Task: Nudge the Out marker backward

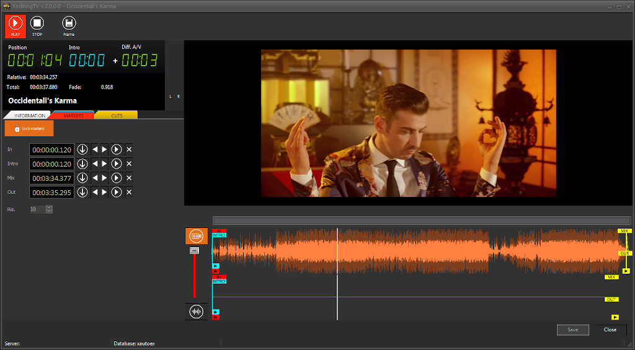Action: (x=95, y=192)
